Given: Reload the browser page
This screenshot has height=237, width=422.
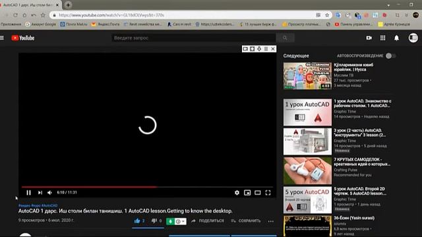Looking at the screenshot, I should pos(15,15).
